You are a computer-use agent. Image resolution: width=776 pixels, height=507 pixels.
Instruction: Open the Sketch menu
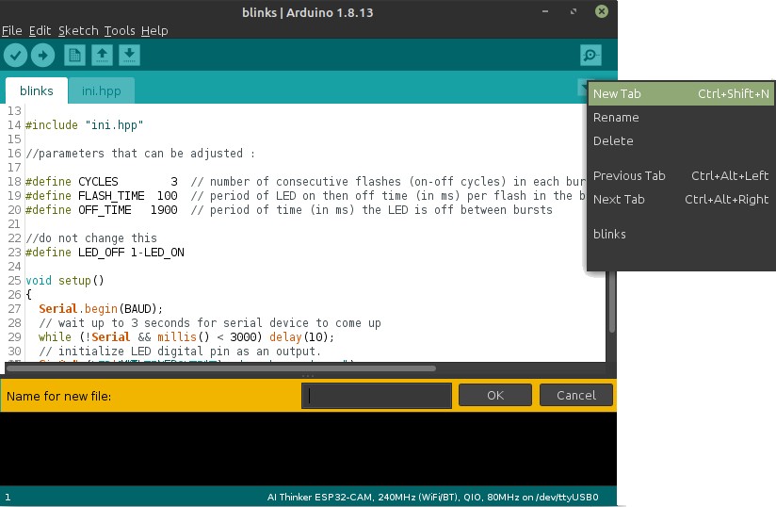coord(77,30)
